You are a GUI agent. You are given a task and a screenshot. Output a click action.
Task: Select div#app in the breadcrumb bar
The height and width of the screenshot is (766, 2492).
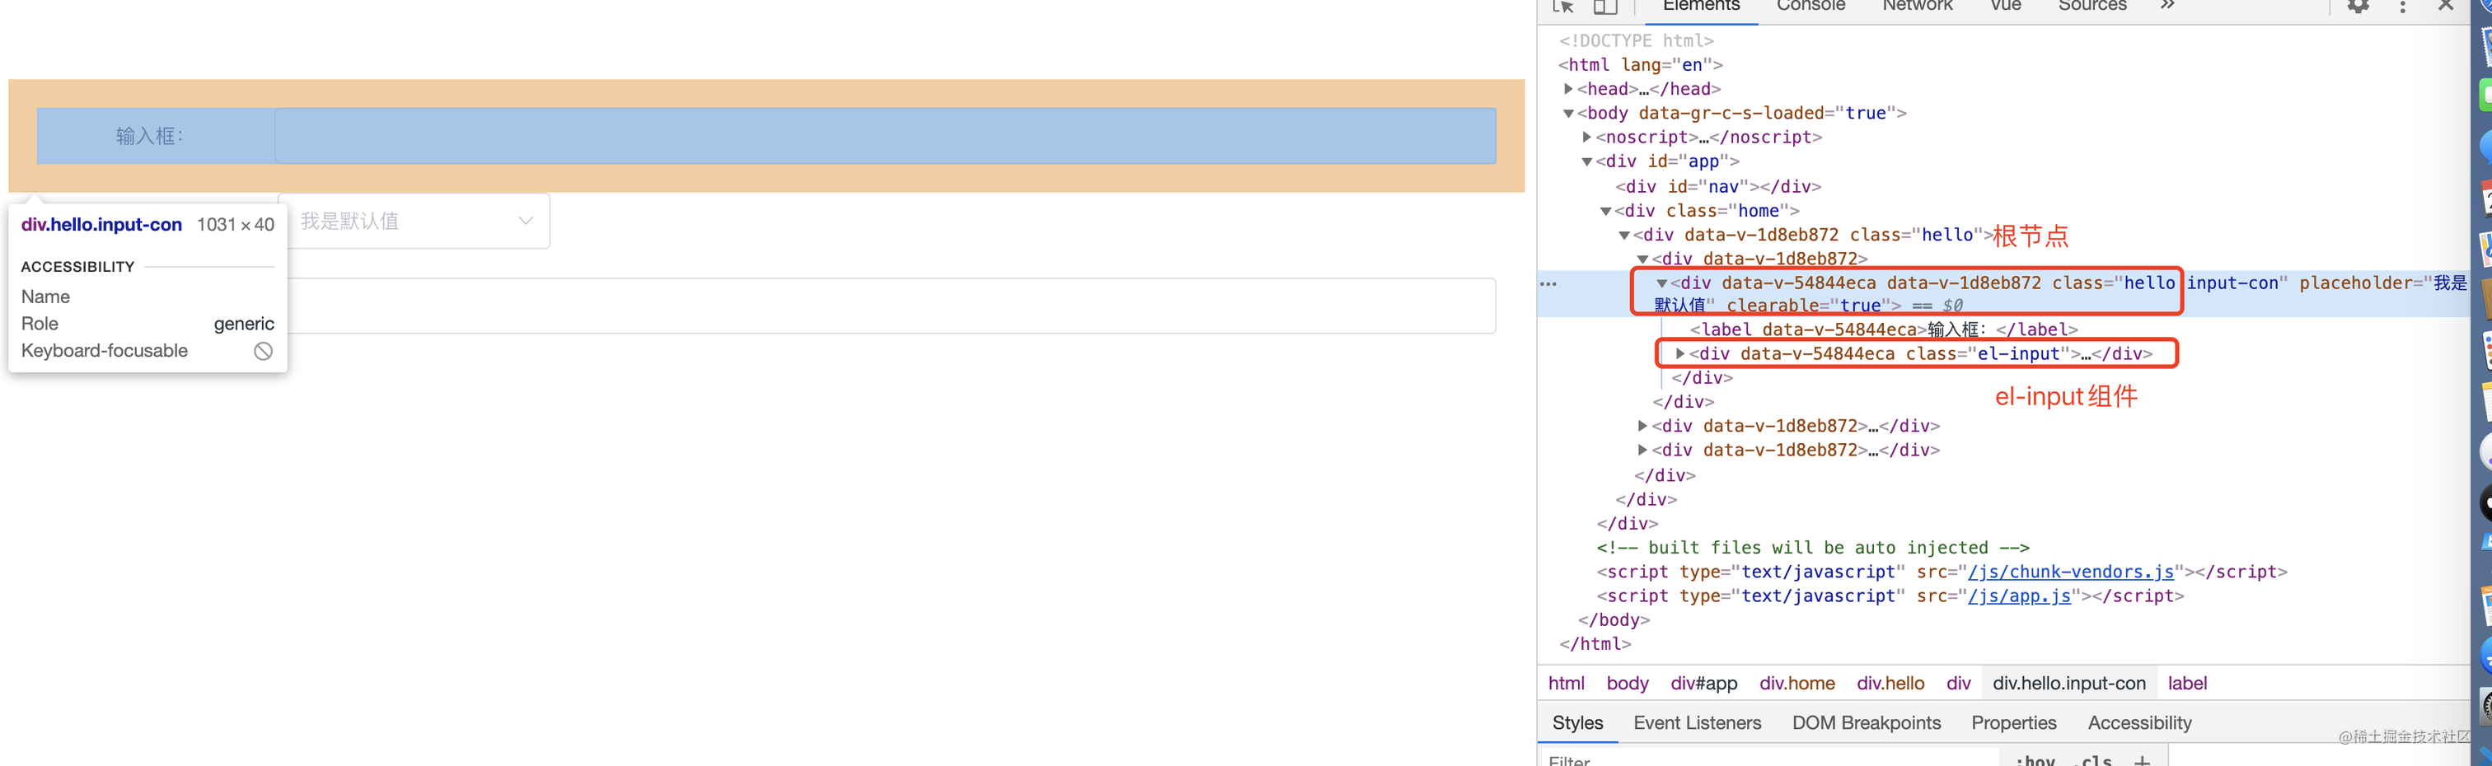coord(1703,683)
